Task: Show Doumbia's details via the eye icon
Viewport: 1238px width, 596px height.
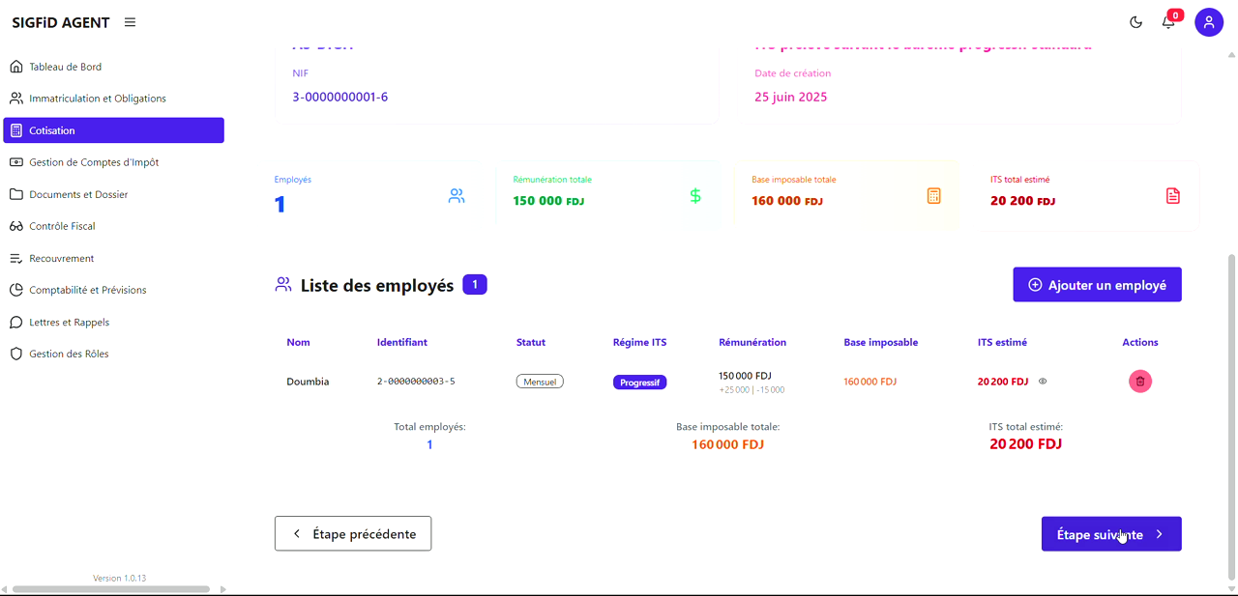Action: tap(1043, 381)
